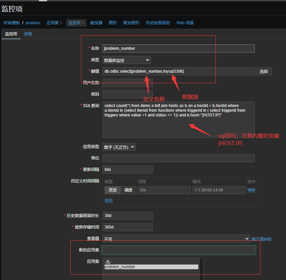Open the problem template link

[33, 23]
